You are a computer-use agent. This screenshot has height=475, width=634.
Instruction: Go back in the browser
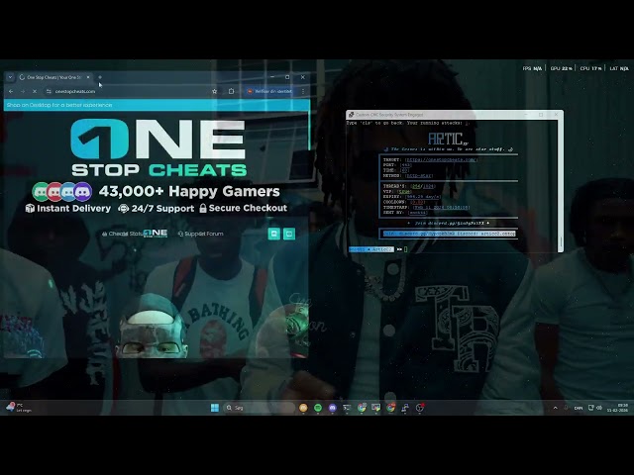pos(11,92)
